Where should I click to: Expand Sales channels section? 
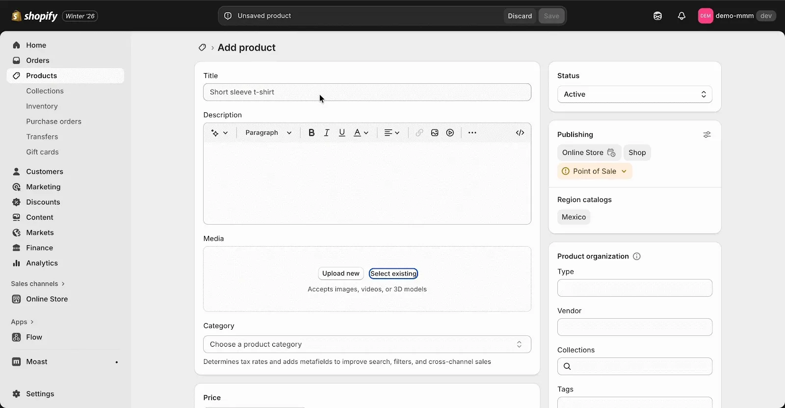coord(38,284)
